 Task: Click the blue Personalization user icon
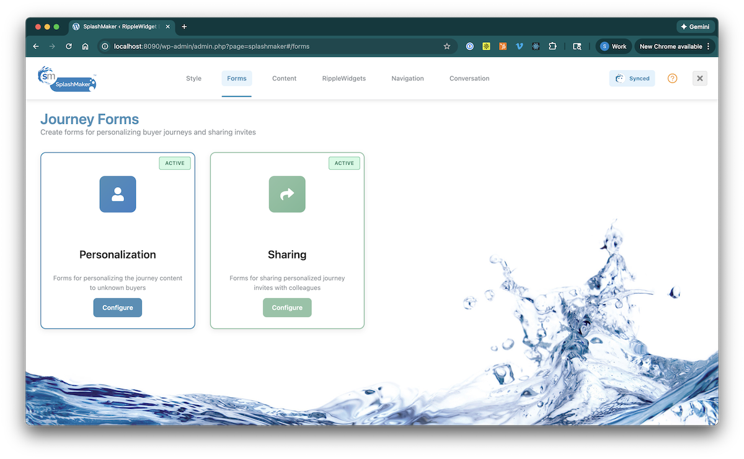tap(118, 195)
